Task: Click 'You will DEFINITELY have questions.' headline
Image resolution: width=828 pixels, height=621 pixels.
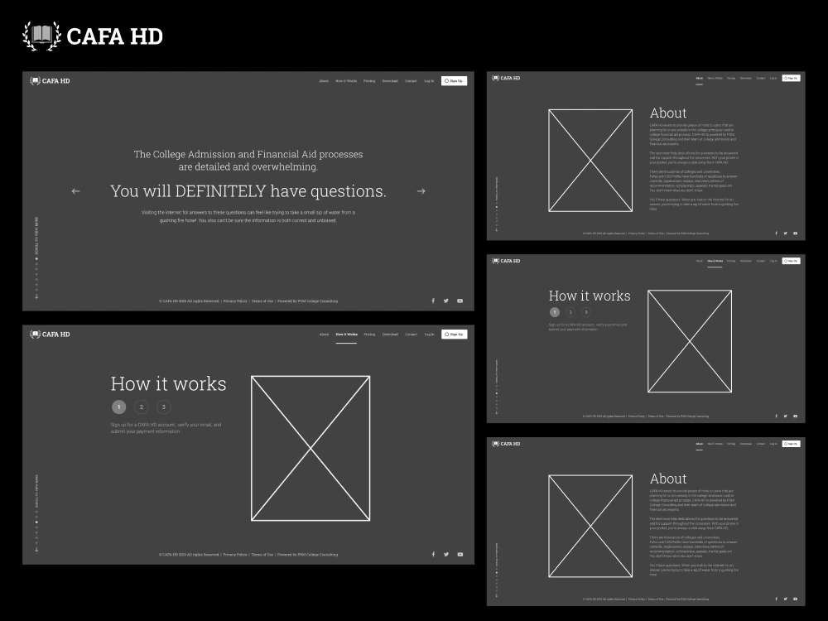Action: [x=248, y=191]
